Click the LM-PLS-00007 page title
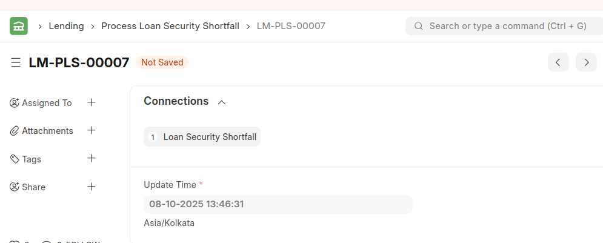The height and width of the screenshot is (243, 603). (79, 62)
